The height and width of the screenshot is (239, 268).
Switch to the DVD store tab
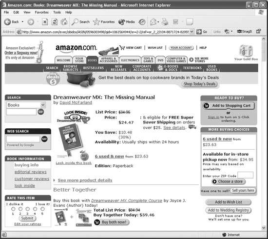pos(160,60)
